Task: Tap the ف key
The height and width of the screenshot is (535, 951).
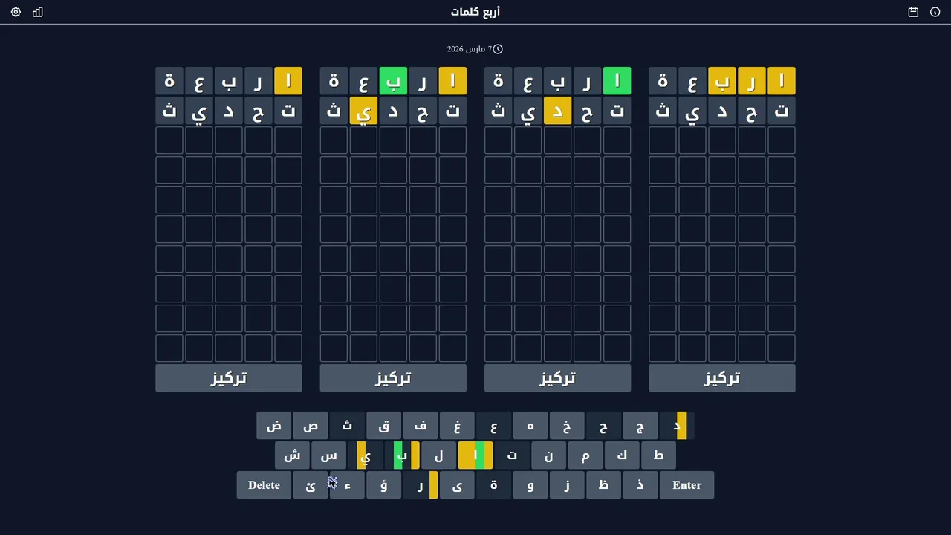Action: click(x=421, y=426)
